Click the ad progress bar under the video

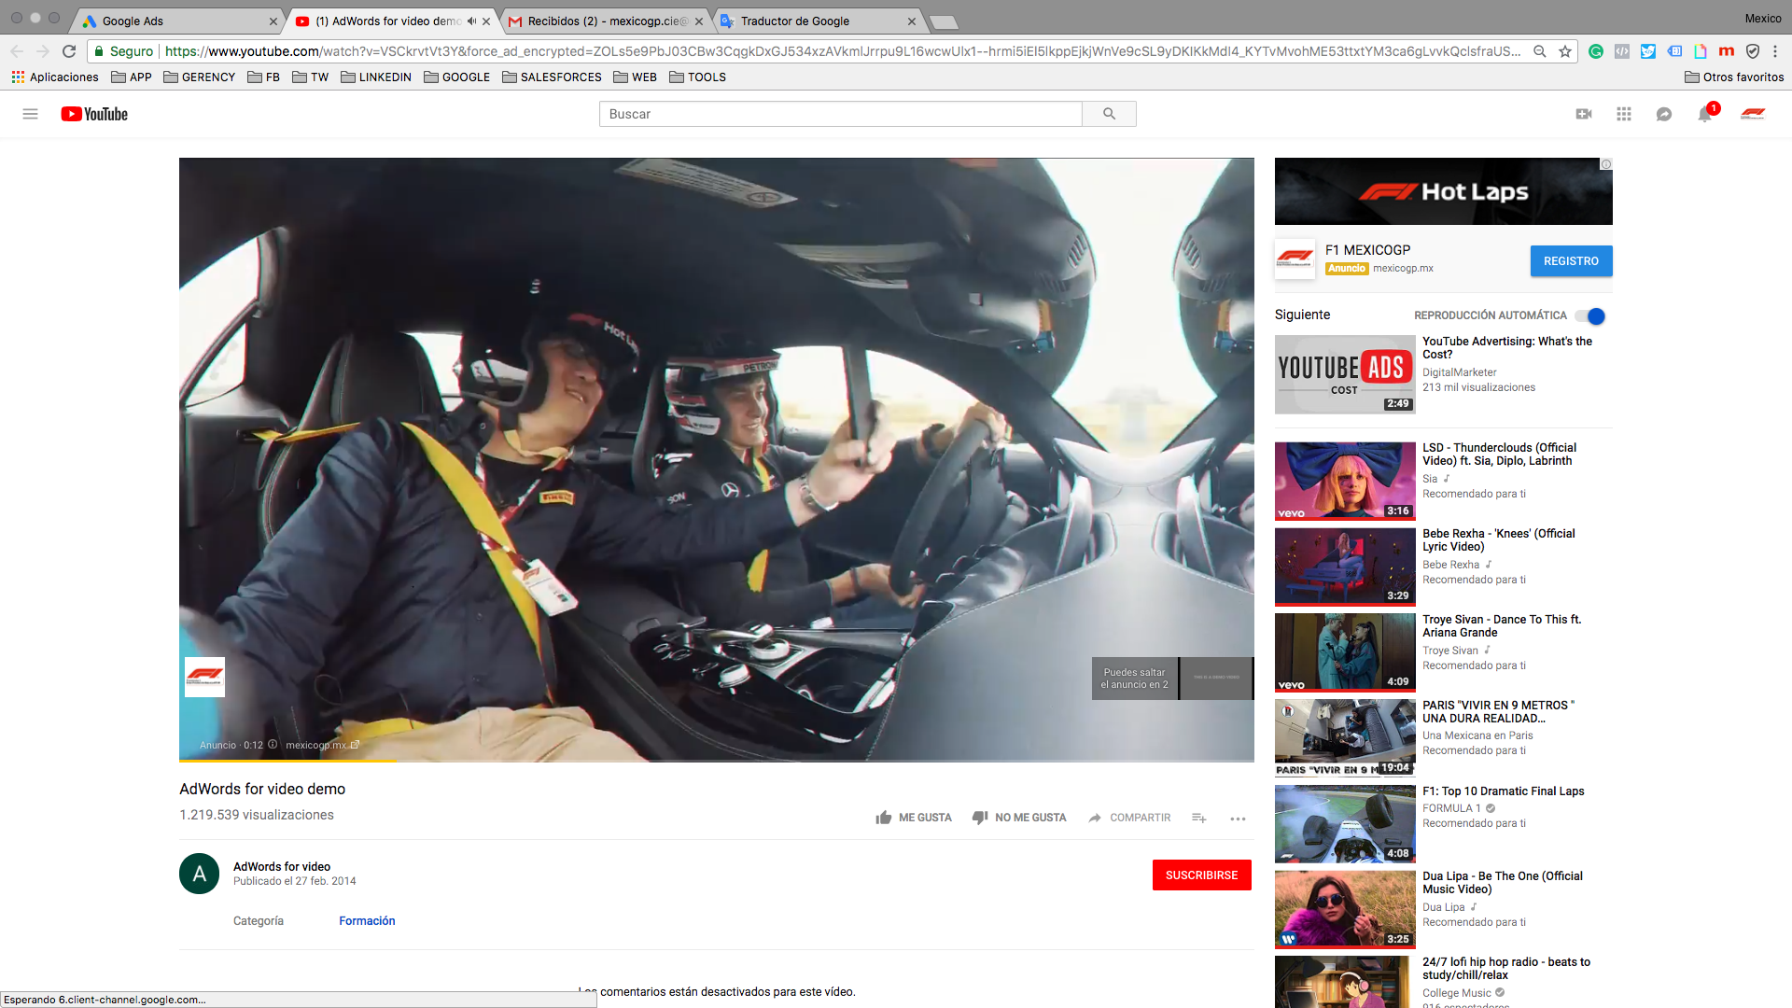click(x=717, y=761)
